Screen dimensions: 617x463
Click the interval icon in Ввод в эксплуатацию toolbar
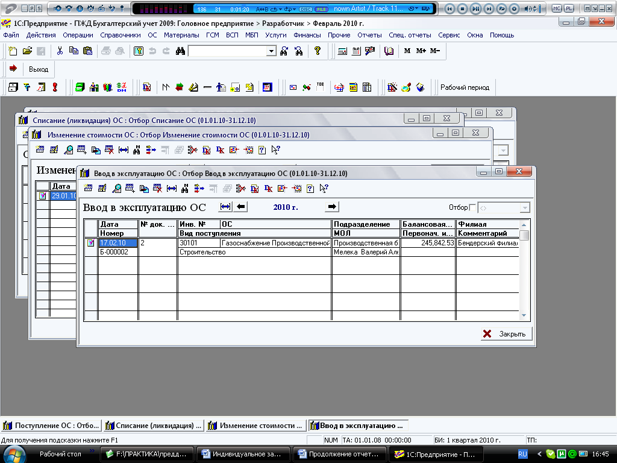[x=172, y=189]
